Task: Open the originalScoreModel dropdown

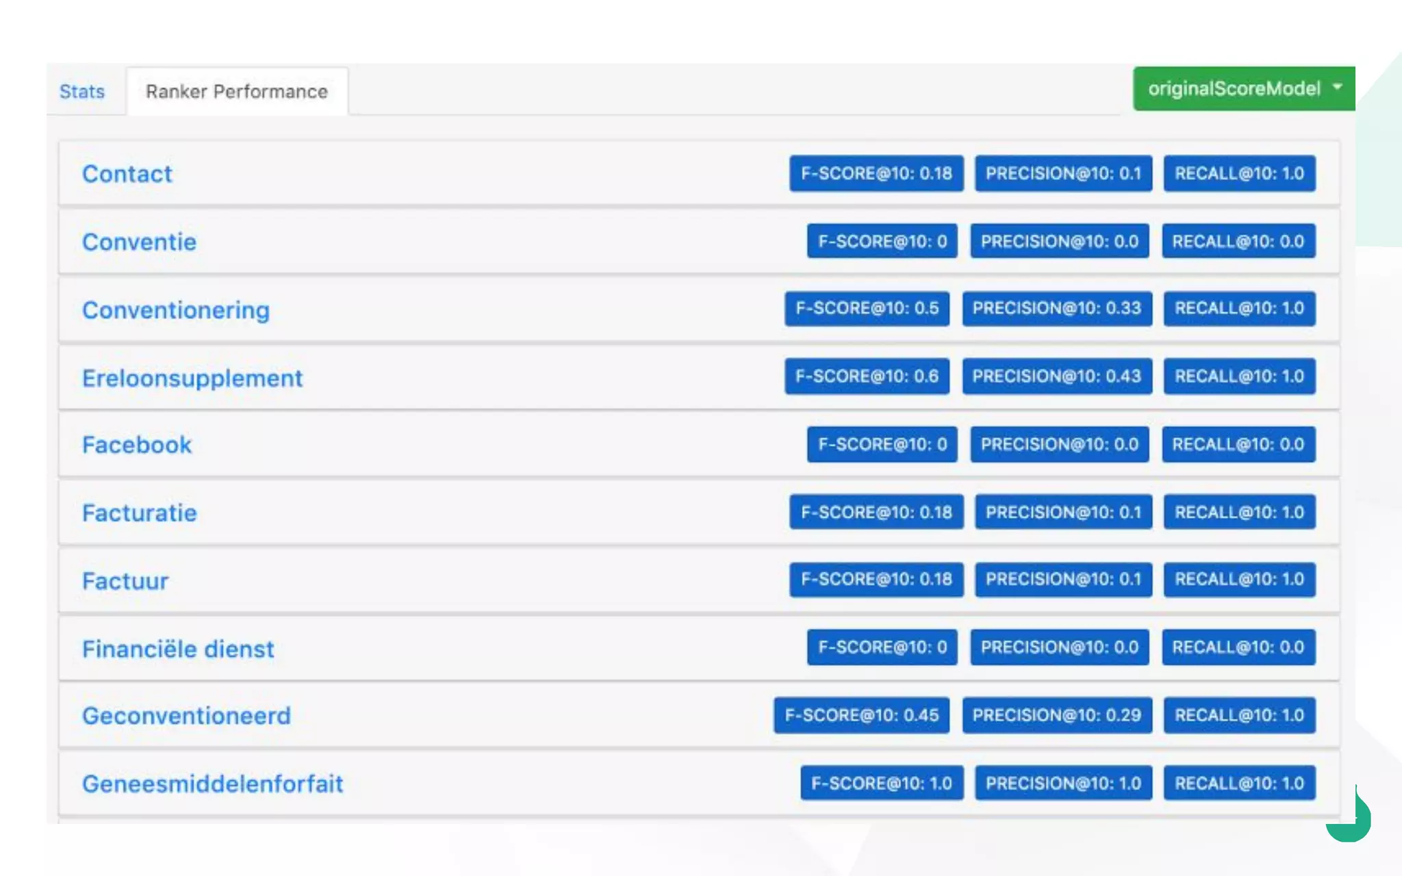Action: click(1243, 89)
